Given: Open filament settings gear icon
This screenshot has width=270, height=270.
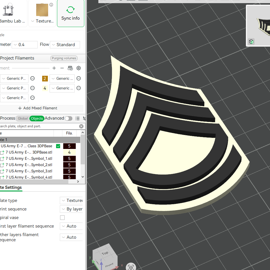Looking at the screenshot, I should (x=79, y=68).
